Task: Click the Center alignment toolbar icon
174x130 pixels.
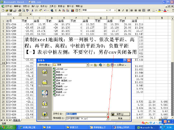Action: tap(136, 10)
